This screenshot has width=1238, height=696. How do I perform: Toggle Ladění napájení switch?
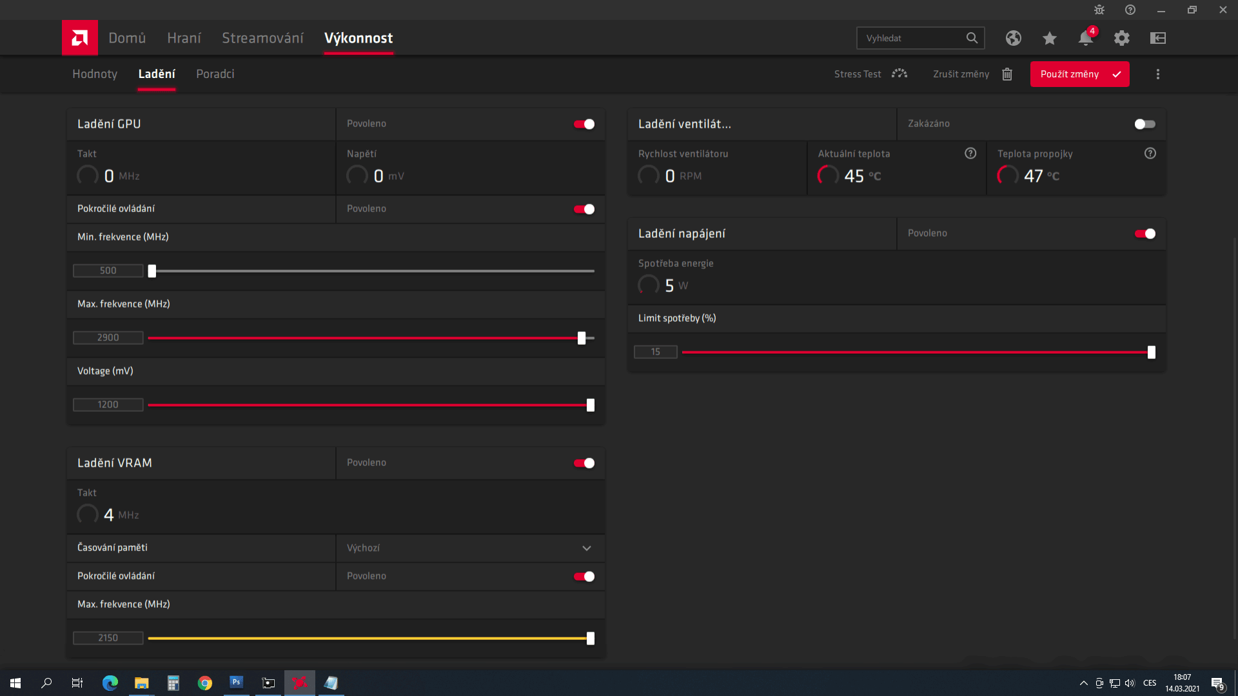(x=1145, y=233)
